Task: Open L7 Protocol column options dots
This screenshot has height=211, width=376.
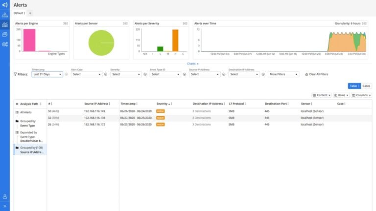Action: pyautogui.click(x=245, y=104)
